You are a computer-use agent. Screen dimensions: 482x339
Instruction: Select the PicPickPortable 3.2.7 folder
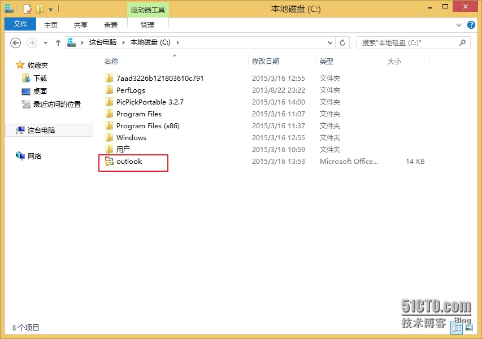pyautogui.click(x=150, y=102)
